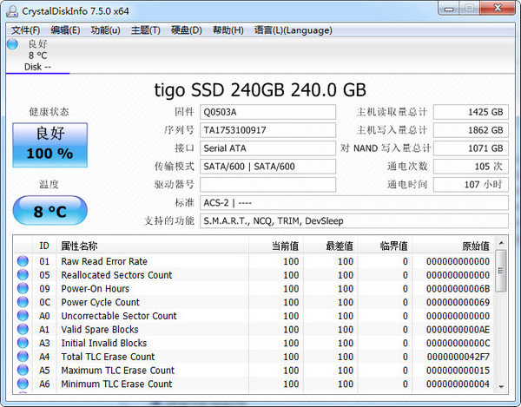The width and height of the screenshot is (521, 407).
Task: Click the attribute list vertical scrollbar
Action: point(501,321)
